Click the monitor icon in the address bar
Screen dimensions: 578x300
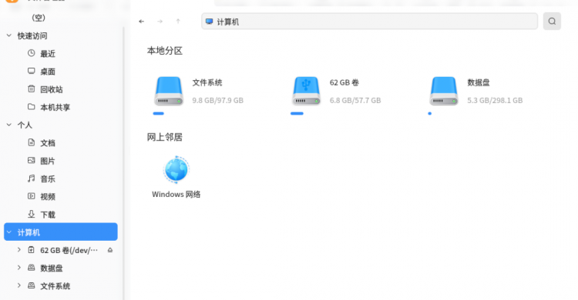210,22
